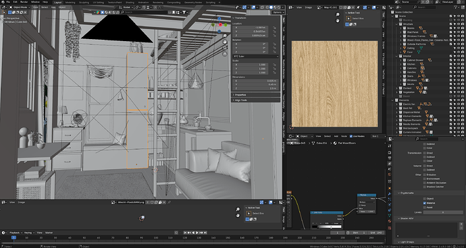Open the Playback menu in timeline
The image size is (466, 248).
(x=15, y=233)
